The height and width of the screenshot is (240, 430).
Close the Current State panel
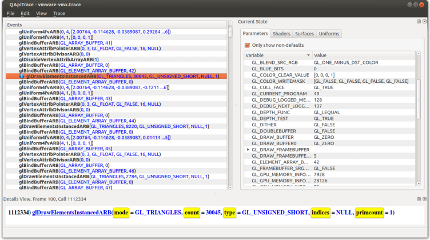[x=424, y=22]
